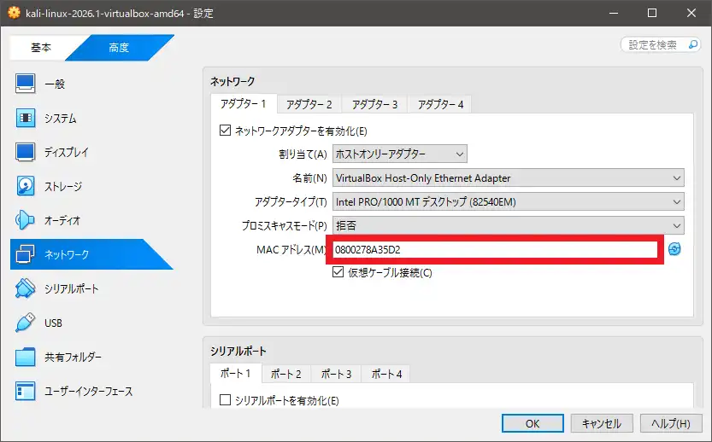Viewport: 712px width, 442px height.
Task: Select the システム label in sidebar
Action: coord(60,119)
